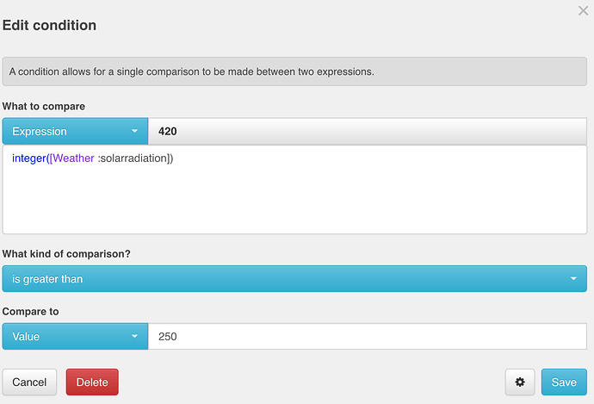The image size is (594, 404).
Task: Click the caret arrow on Expression selector
Action: point(134,131)
